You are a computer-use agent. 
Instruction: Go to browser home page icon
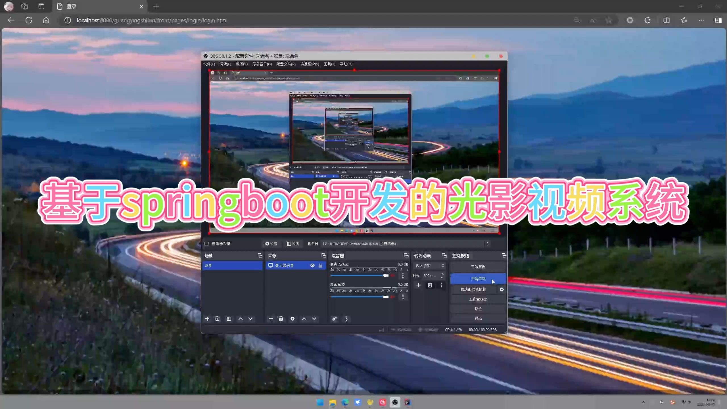tap(46, 20)
